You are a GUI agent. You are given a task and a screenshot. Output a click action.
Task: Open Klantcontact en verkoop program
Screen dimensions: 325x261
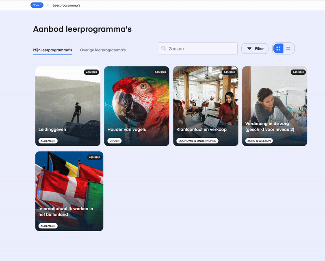click(x=206, y=106)
